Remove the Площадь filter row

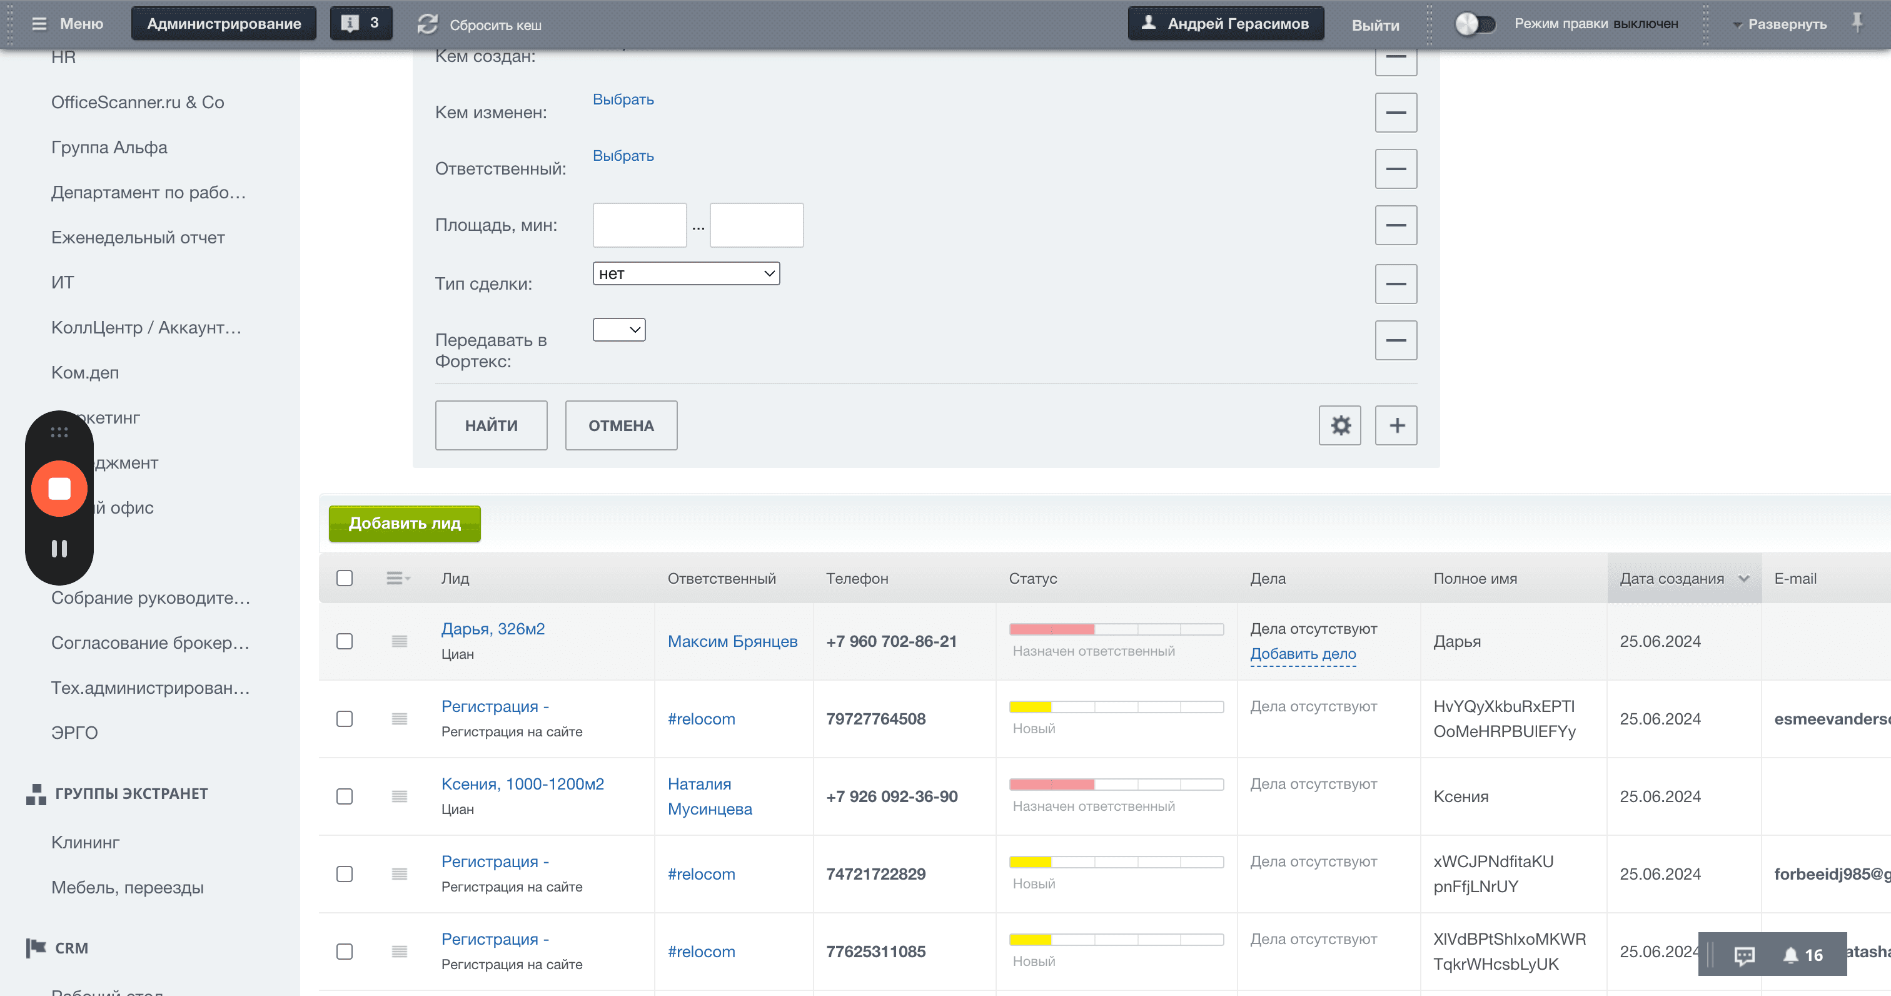tap(1396, 225)
